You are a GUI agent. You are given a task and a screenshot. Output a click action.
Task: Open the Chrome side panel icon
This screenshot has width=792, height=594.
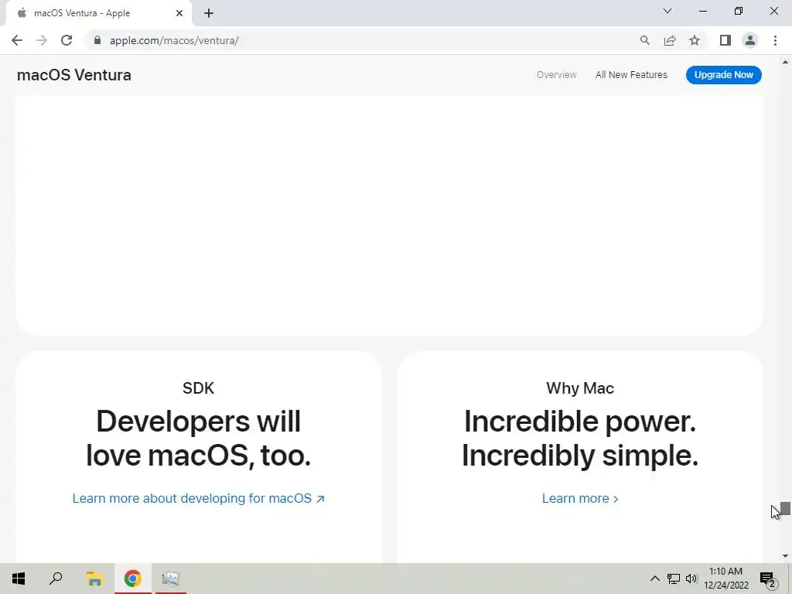(725, 40)
